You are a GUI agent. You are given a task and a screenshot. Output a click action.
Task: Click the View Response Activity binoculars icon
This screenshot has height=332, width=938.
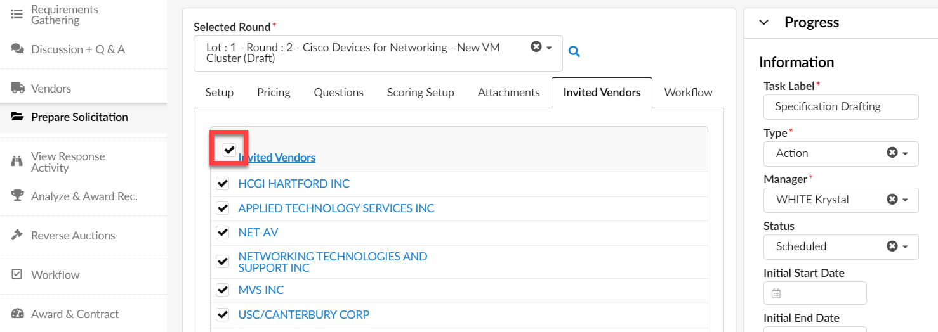click(18, 162)
